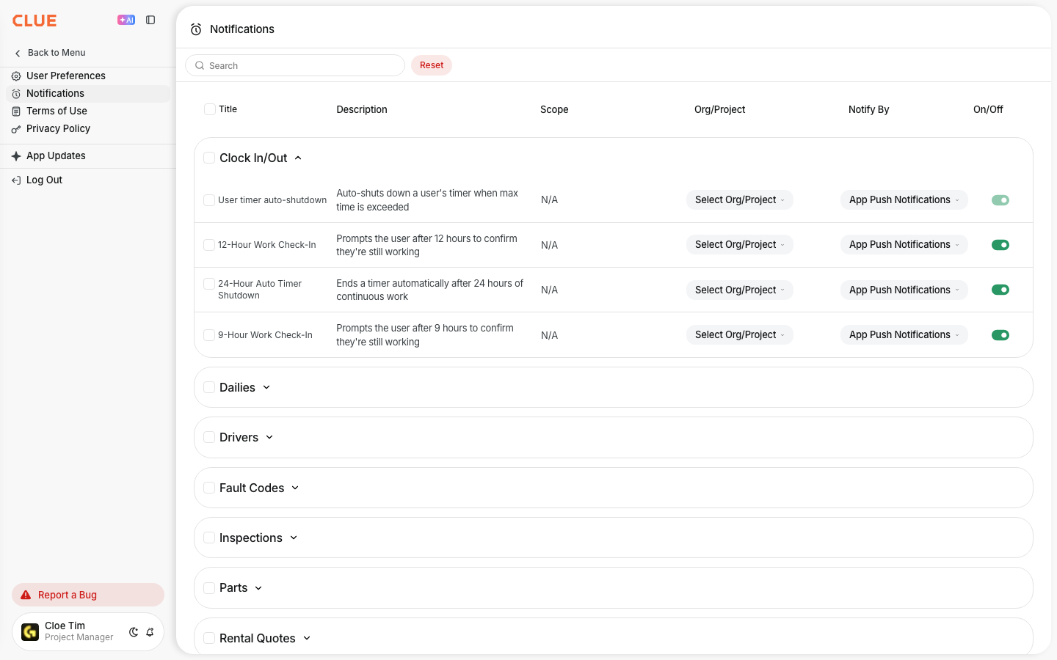The width and height of the screenshot is (1057, 660).
Task: Toggle dark mode moon icon
Action: click(134, 632)
